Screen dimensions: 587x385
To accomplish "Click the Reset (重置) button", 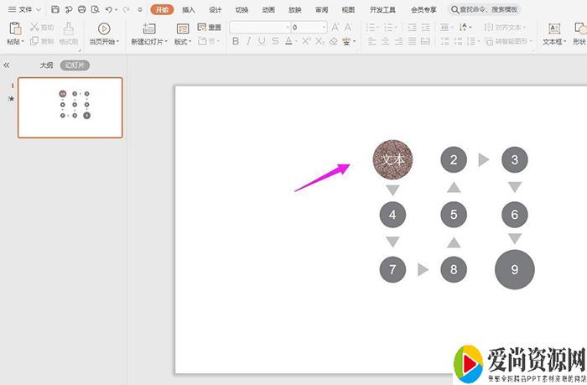I will (x=210, y=27).
